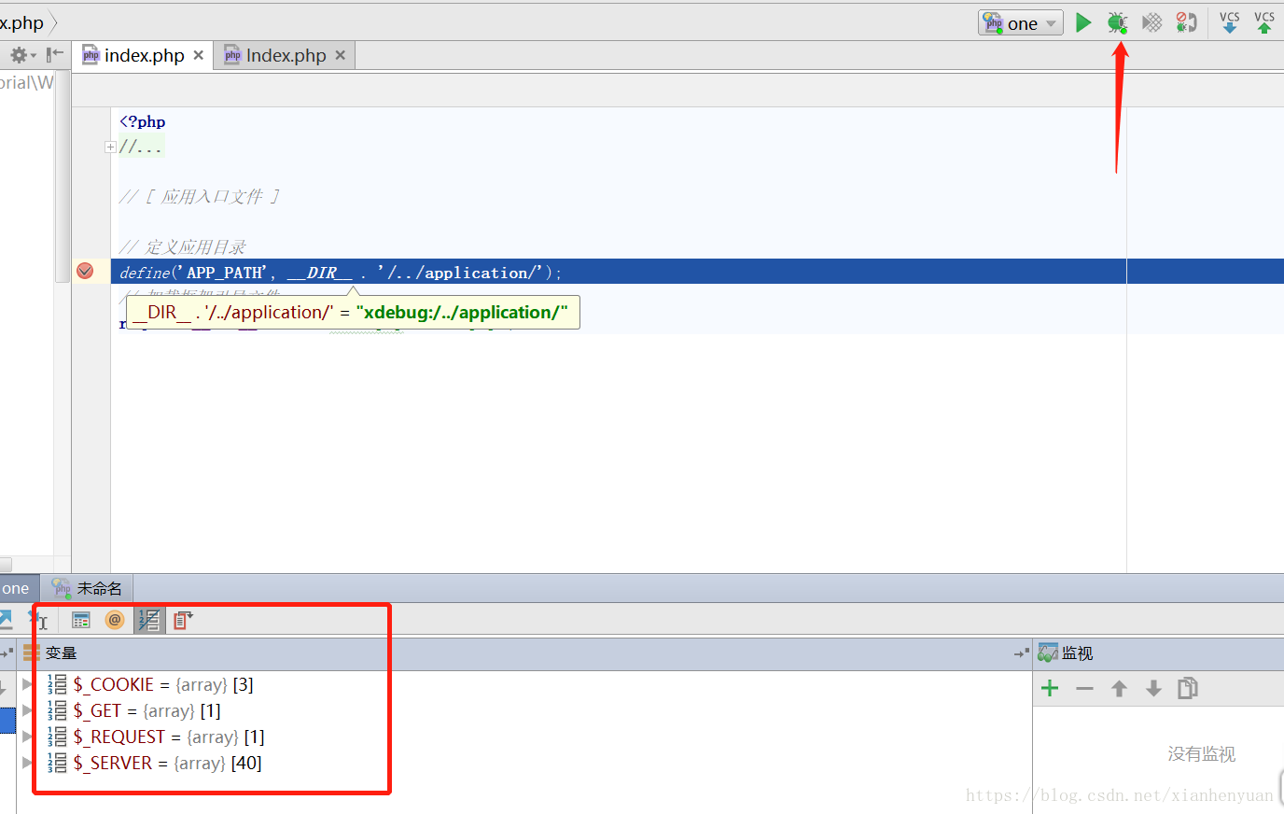
Task: Close the index.php tab
Action: (198, 55)
